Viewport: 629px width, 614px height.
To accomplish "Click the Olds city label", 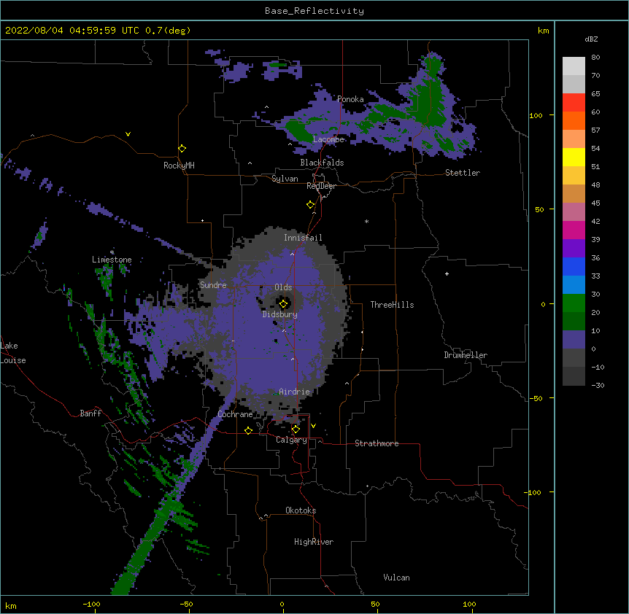I will pos(283,287).
